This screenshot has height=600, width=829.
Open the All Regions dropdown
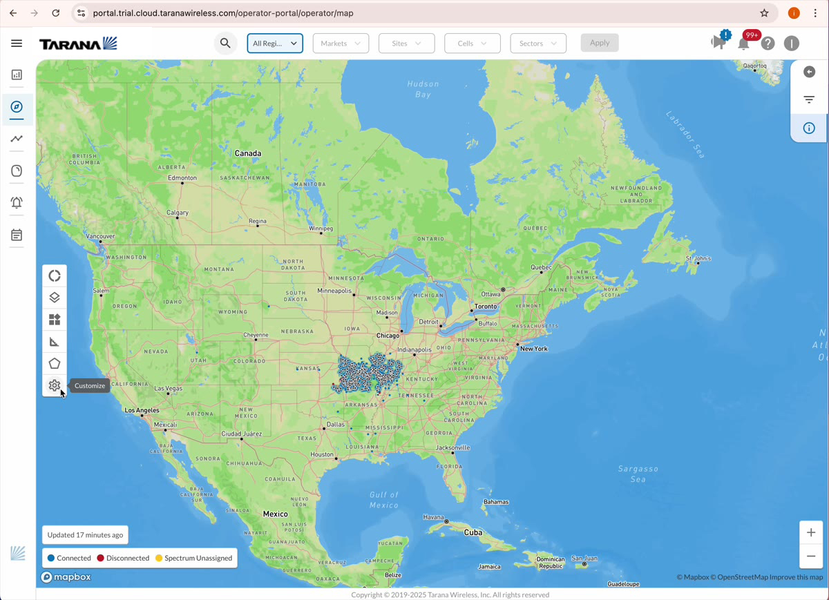tap(275, 43)
